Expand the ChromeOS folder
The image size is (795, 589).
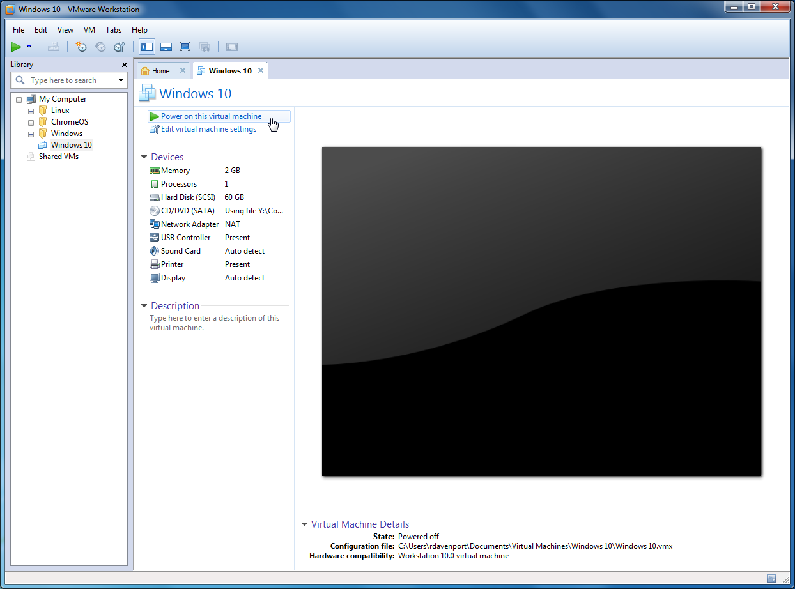coord(31,123)
